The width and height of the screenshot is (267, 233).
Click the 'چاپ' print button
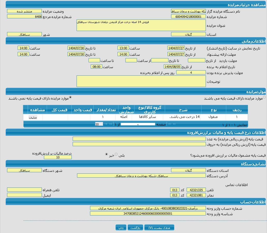tap(121, 228)
